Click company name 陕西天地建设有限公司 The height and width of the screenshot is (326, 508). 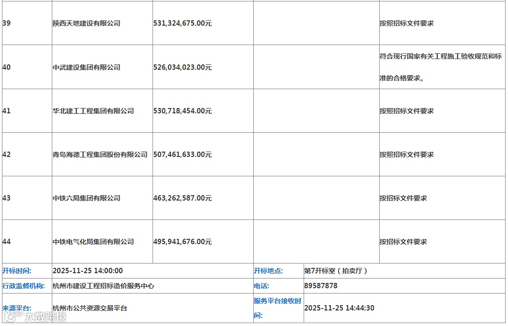tap(87, 23)
